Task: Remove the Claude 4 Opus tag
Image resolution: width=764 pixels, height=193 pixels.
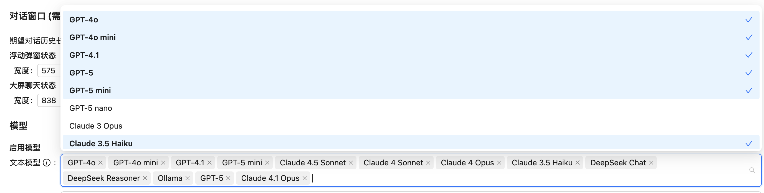Action: point(499,163)
